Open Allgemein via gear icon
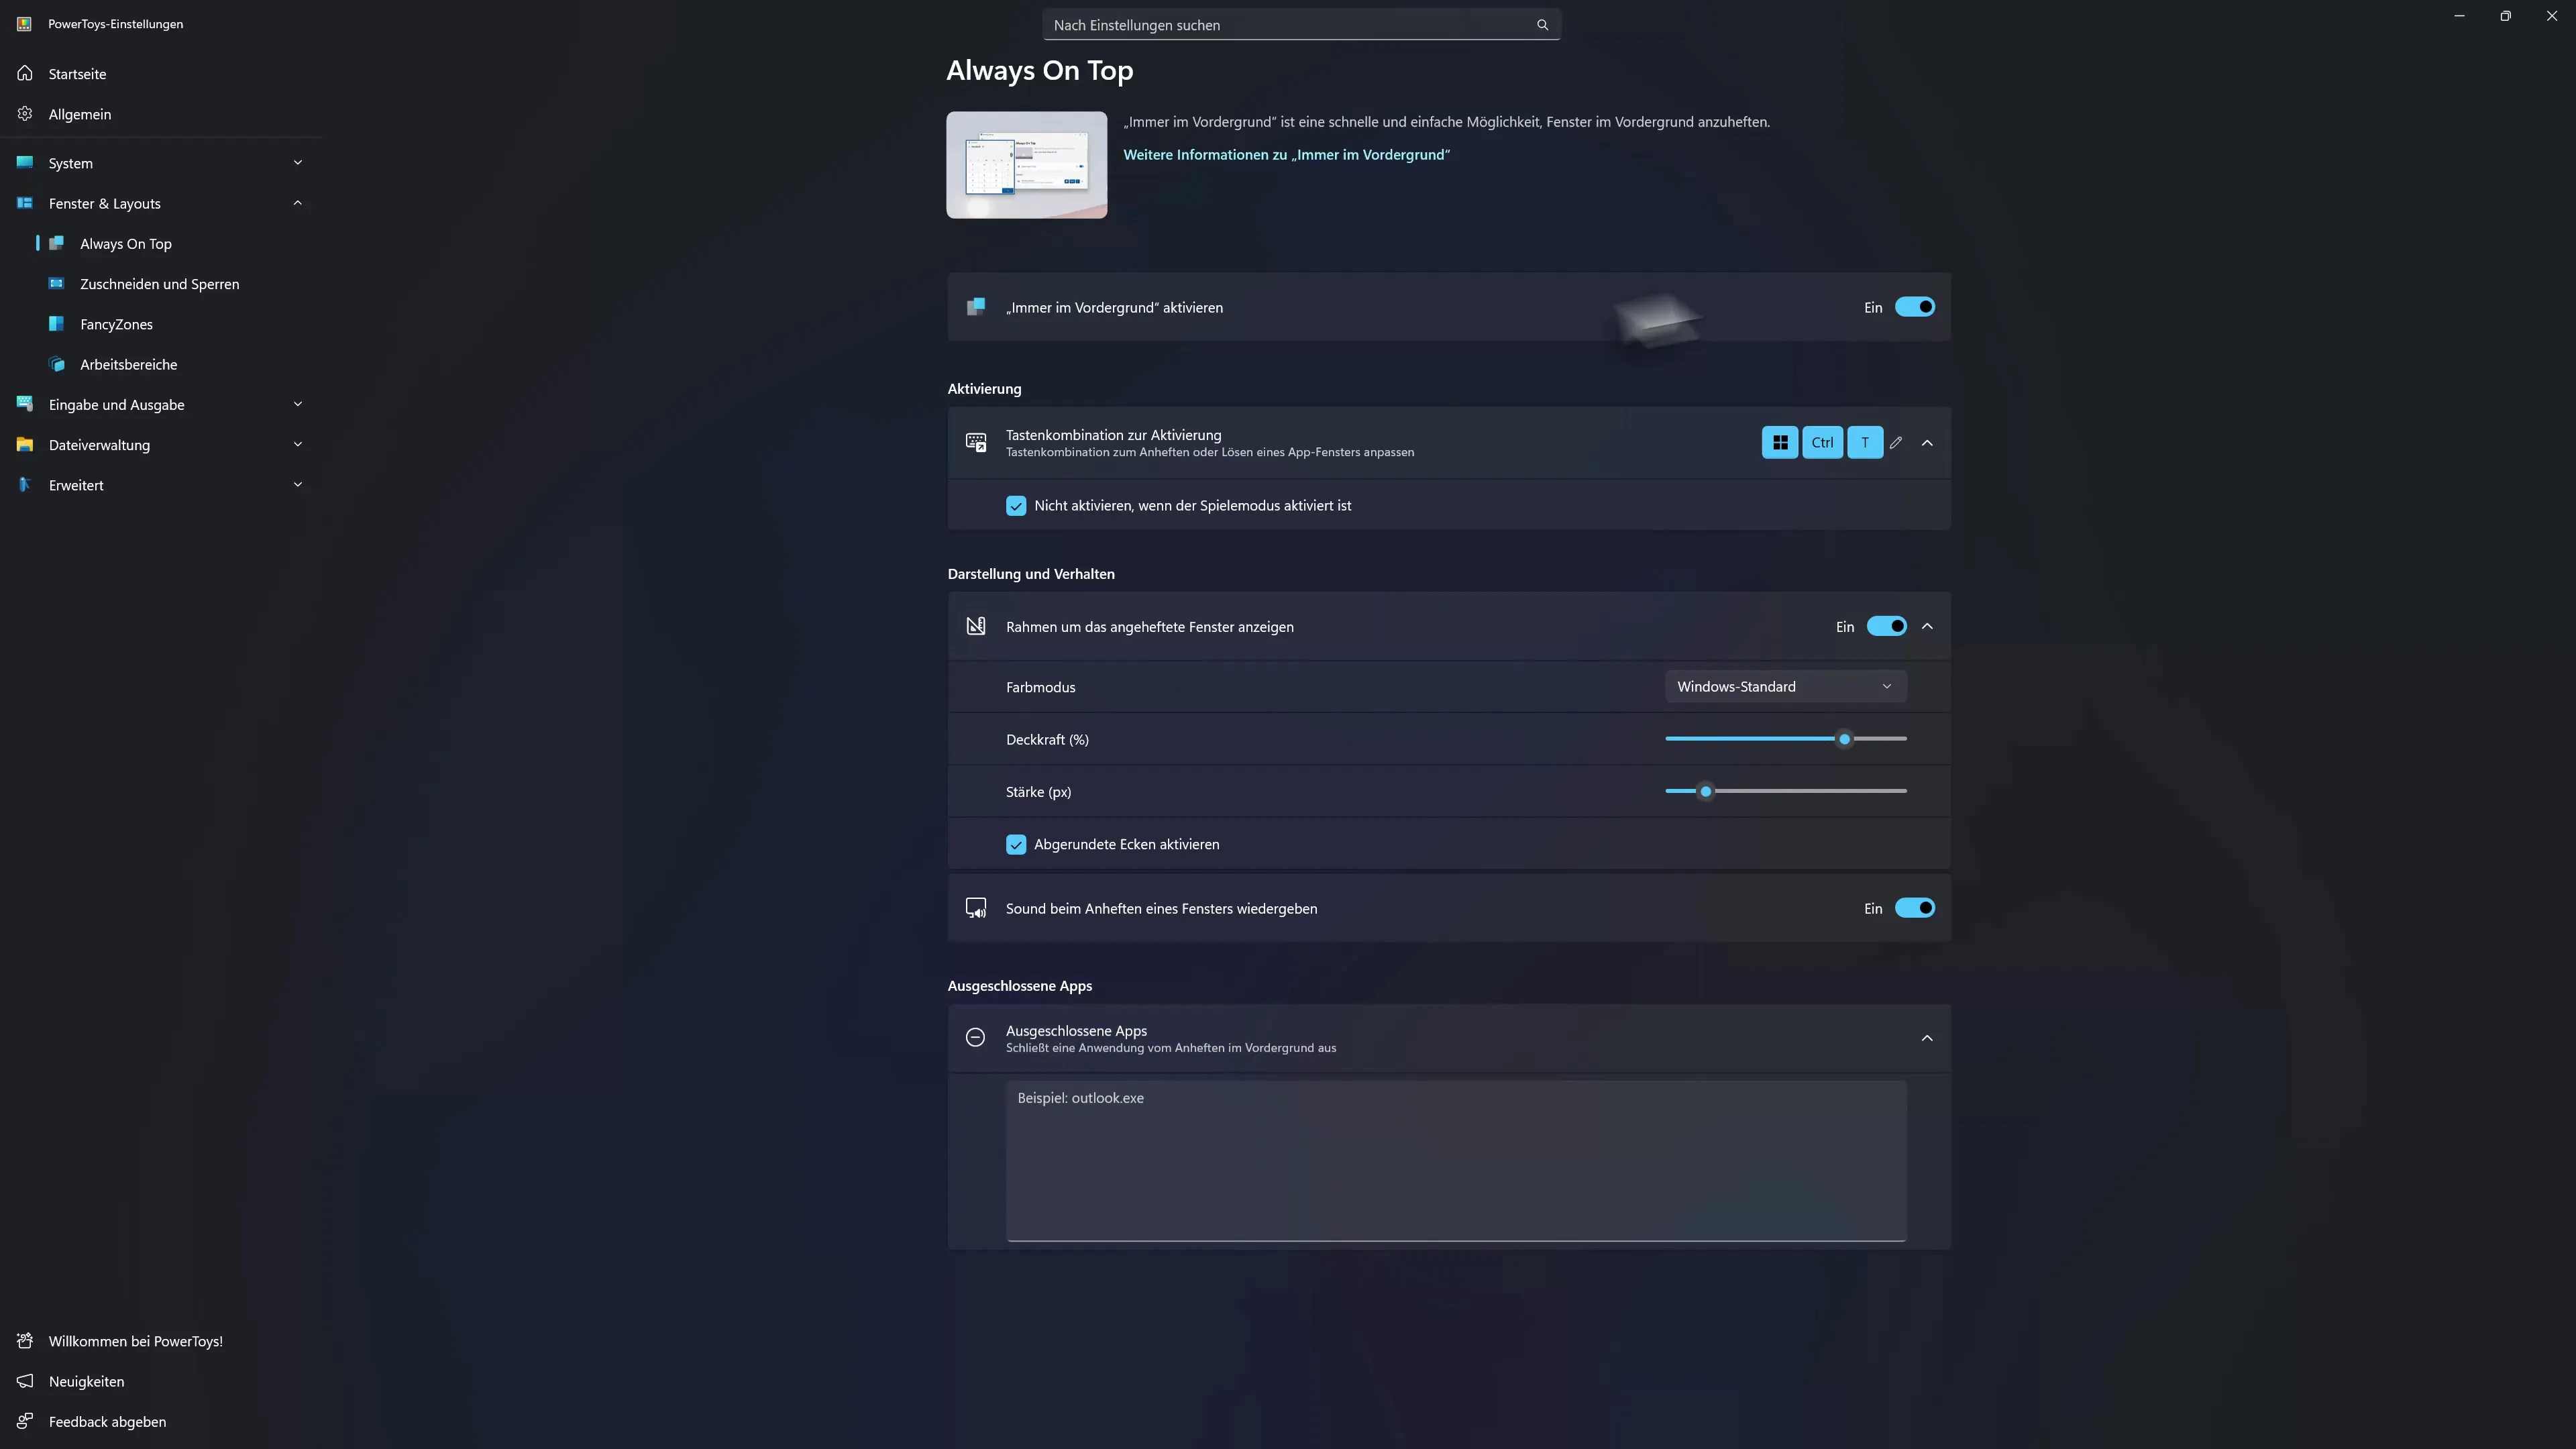The width and height of the screenshot is (2576, 1449). click(25, 114)
